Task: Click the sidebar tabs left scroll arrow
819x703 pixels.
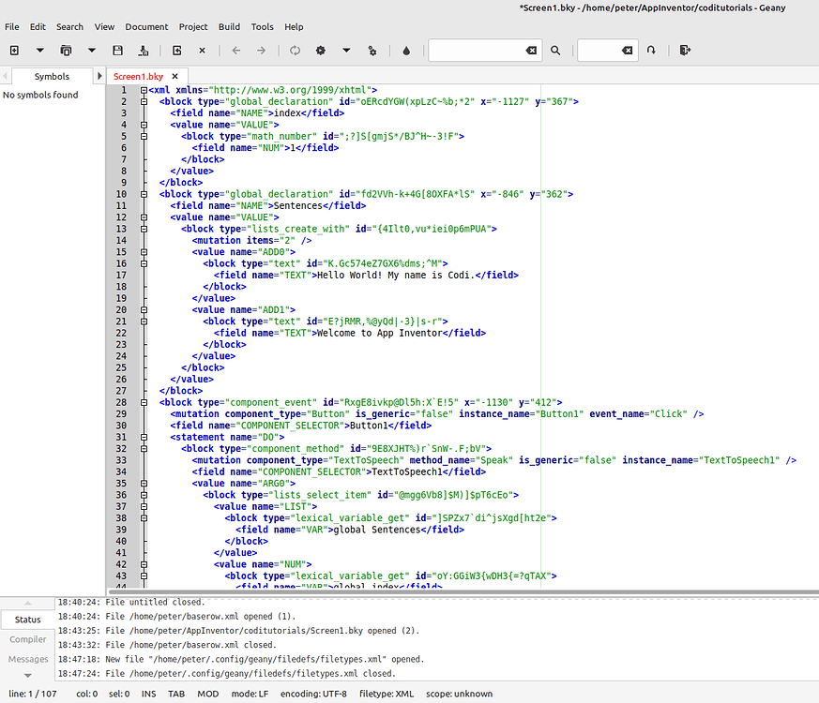Action: (6, 76)
